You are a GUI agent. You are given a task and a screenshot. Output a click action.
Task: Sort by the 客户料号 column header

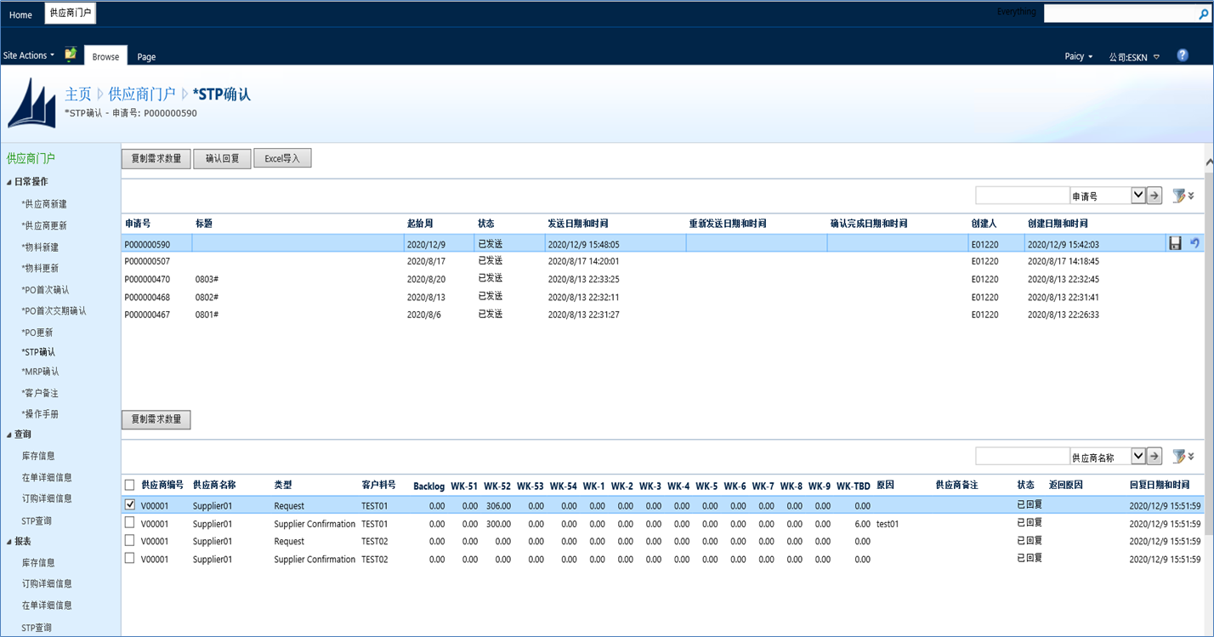(378, 485)
